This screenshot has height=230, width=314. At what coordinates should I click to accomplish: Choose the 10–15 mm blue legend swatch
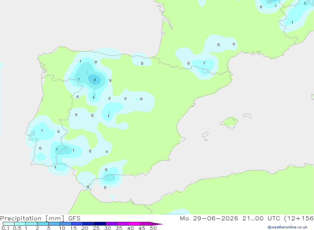(x=66, y=224)
